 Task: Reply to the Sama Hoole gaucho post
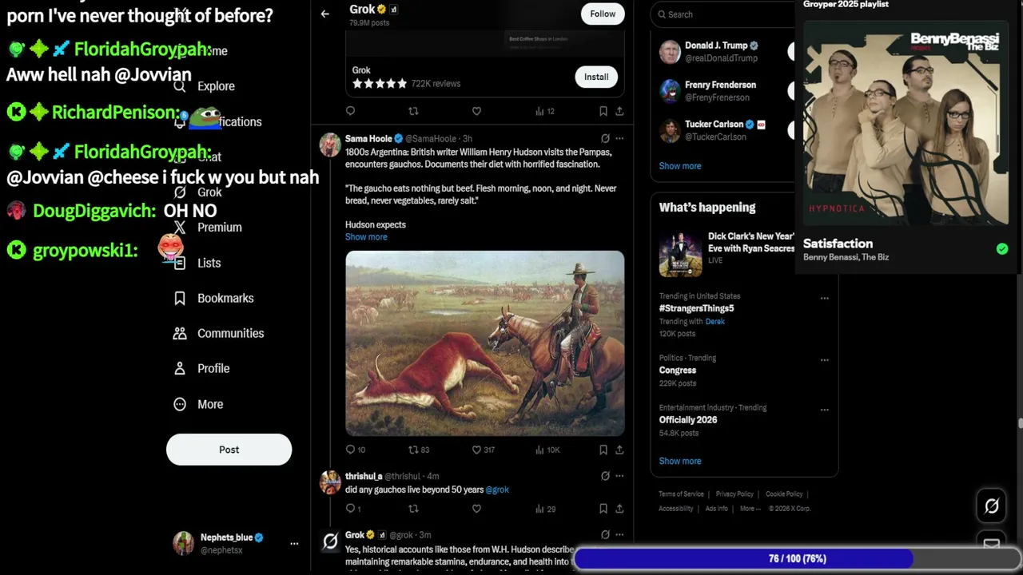351,450
